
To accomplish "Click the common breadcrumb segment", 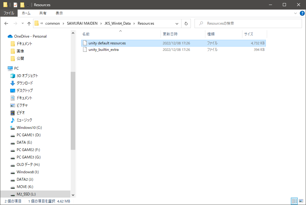I will [52, 23].
